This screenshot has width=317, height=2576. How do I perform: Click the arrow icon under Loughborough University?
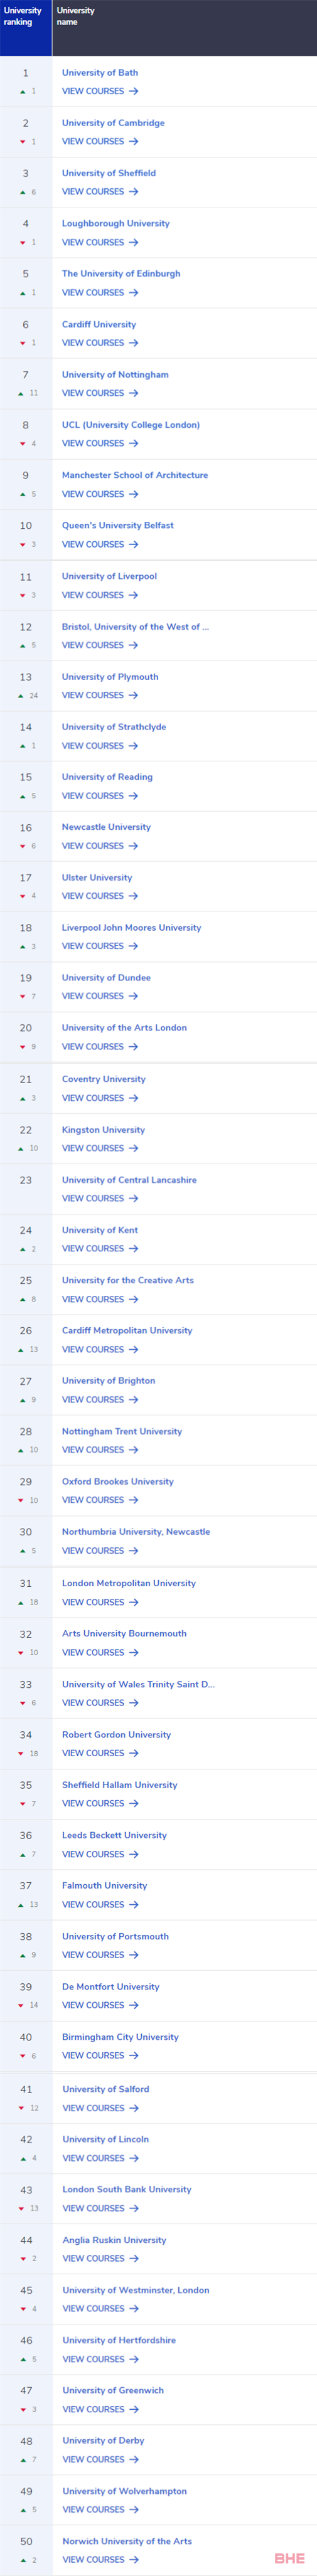(133, 242)
